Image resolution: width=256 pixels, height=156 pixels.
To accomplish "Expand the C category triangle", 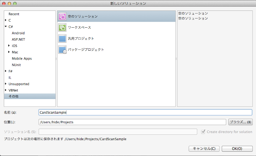I will (x=6, y=20).
